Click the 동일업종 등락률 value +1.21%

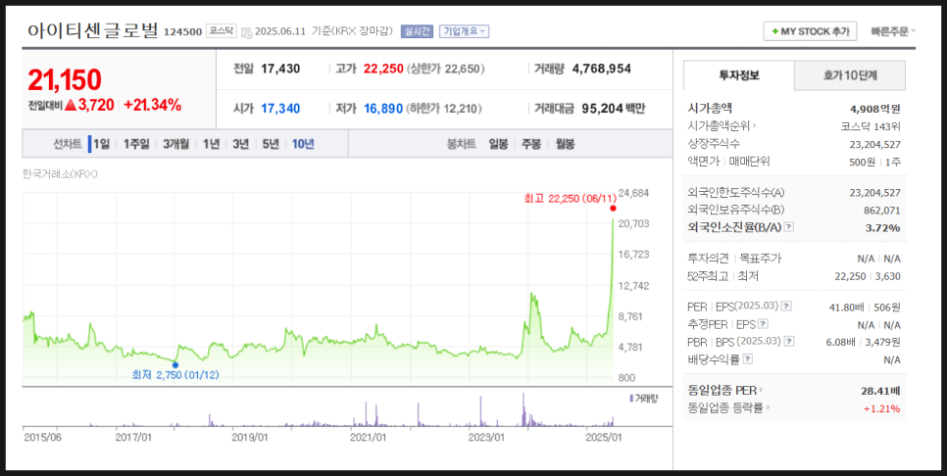[x=881, y=408]
